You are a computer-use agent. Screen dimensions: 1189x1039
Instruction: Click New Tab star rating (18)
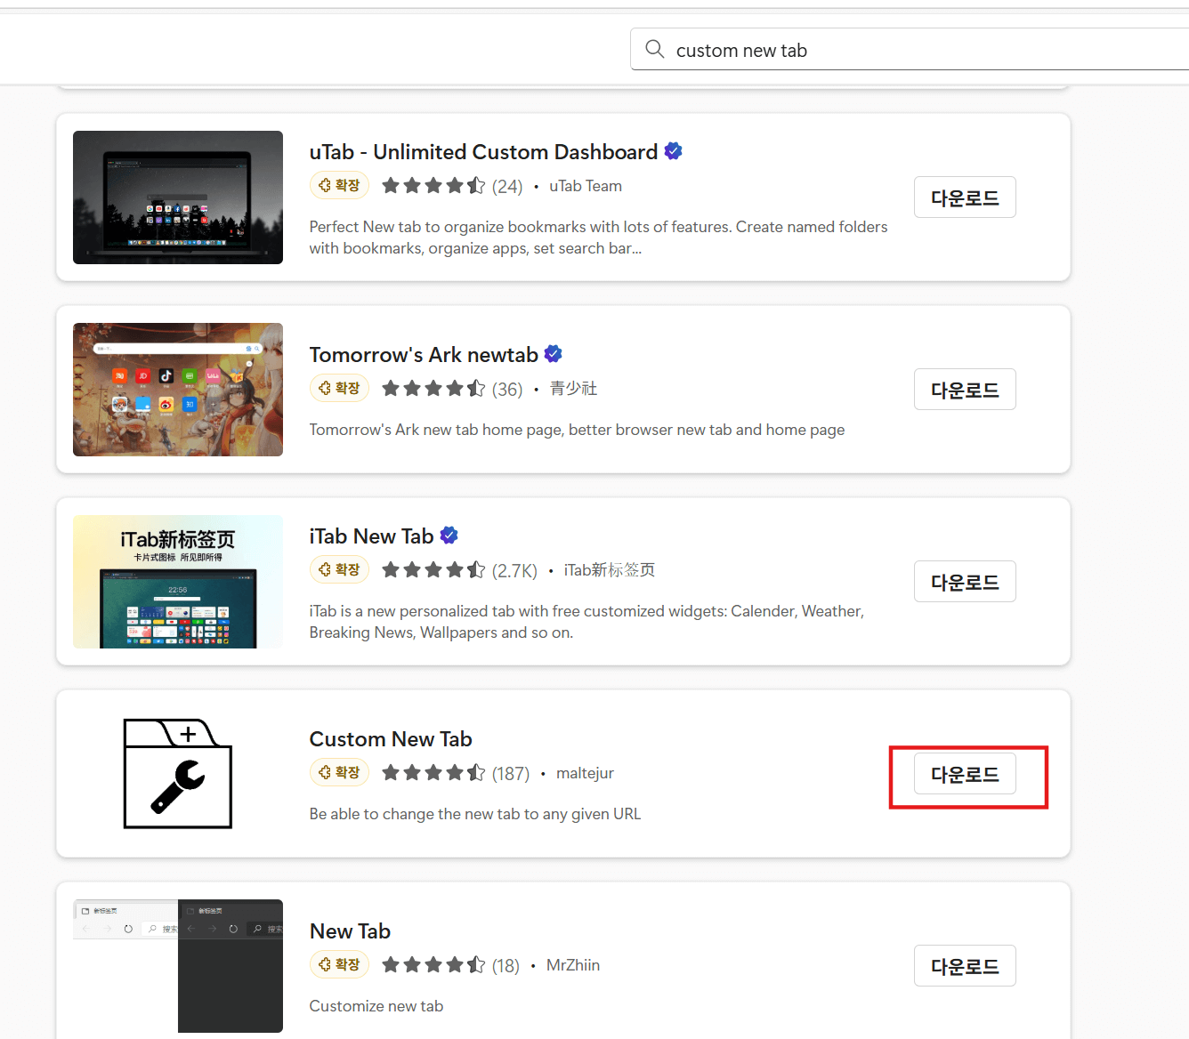pyautogui.click(x=450, y=965)
